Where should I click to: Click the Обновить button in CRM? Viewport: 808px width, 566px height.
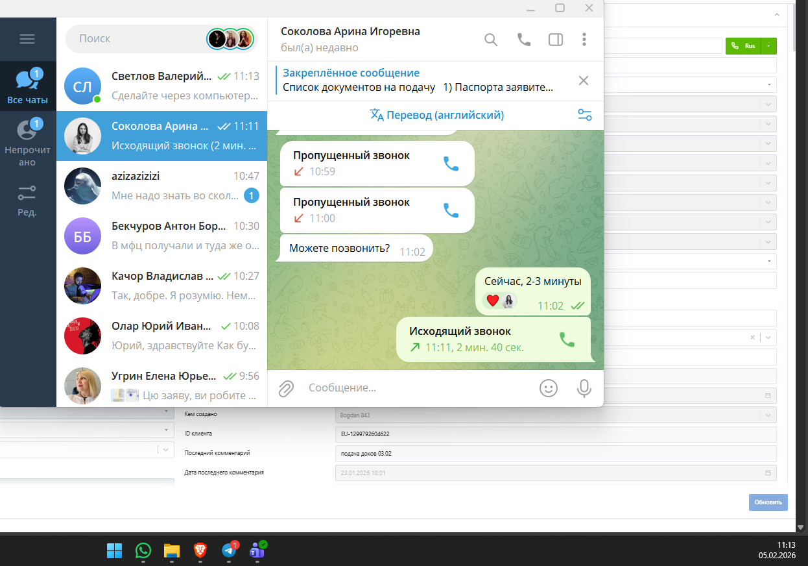pyautogui.click(x=768, y=502)
